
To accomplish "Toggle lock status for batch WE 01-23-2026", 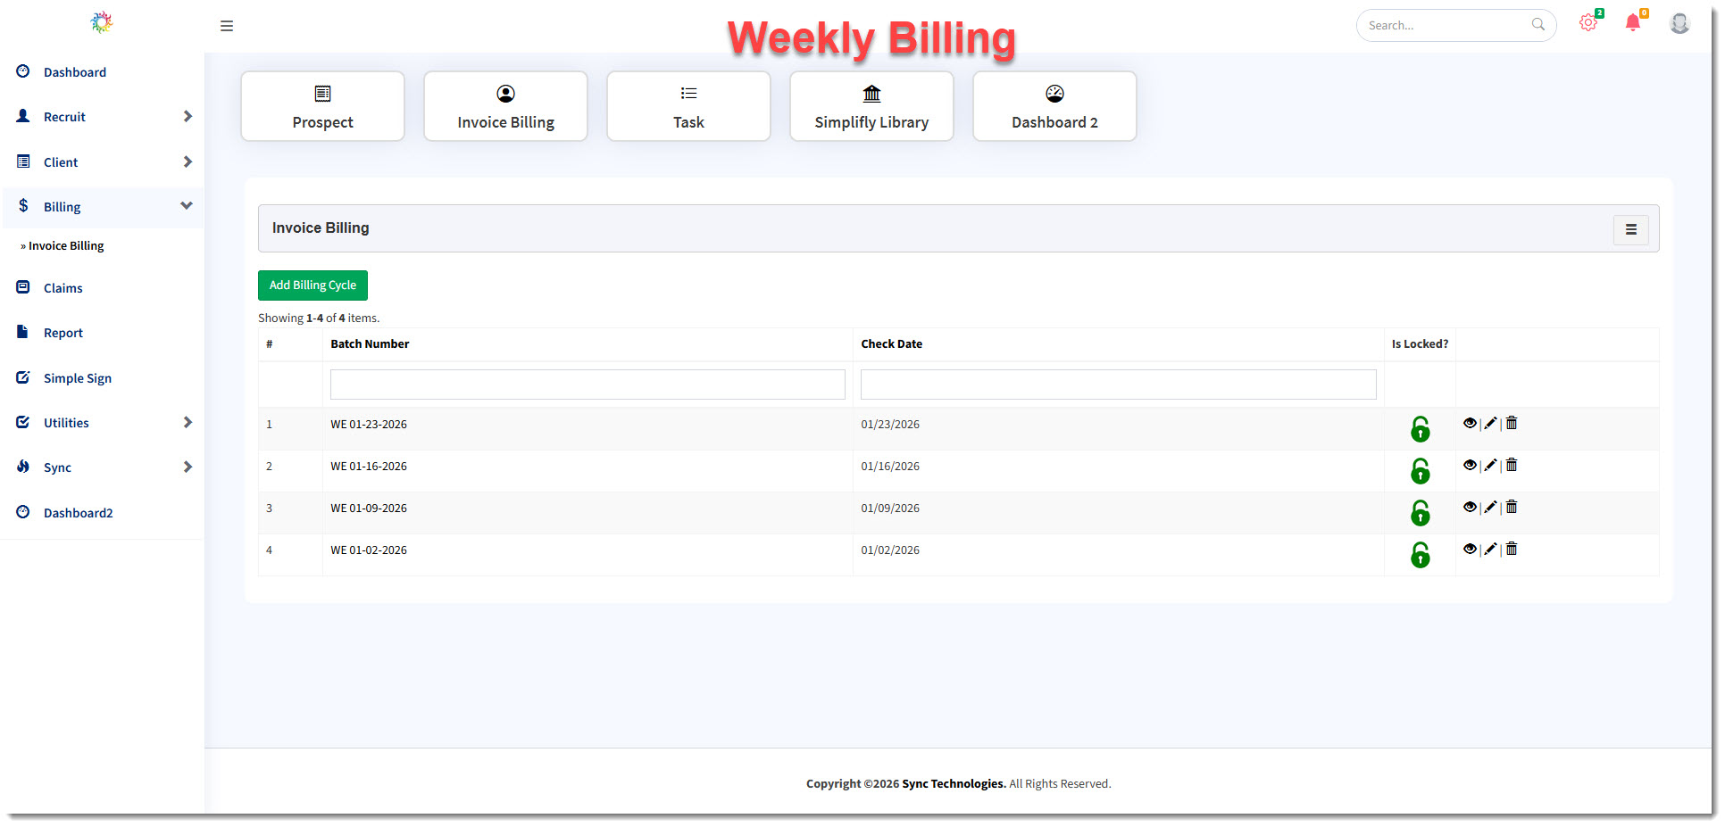I will click(1420, 429).
